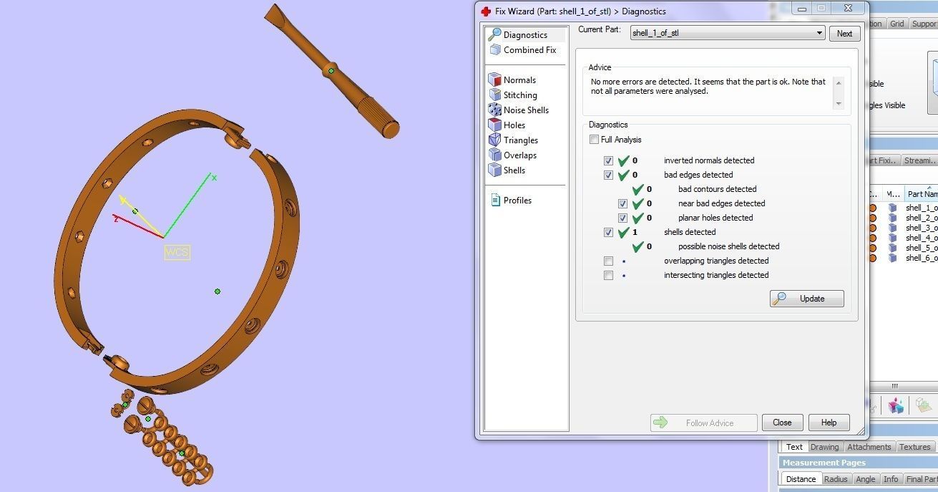Click the blue cube icon for shell_2
This screenshot has width=938, height=492.
coord(892,218)
